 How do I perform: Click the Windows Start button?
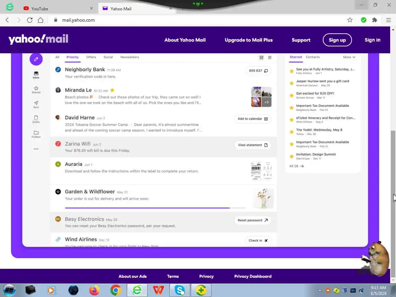click(9, 290)
